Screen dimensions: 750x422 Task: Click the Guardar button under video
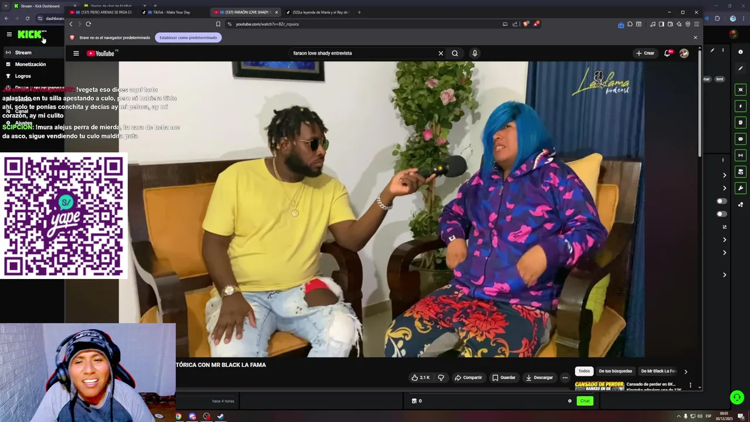pos(504,377)
